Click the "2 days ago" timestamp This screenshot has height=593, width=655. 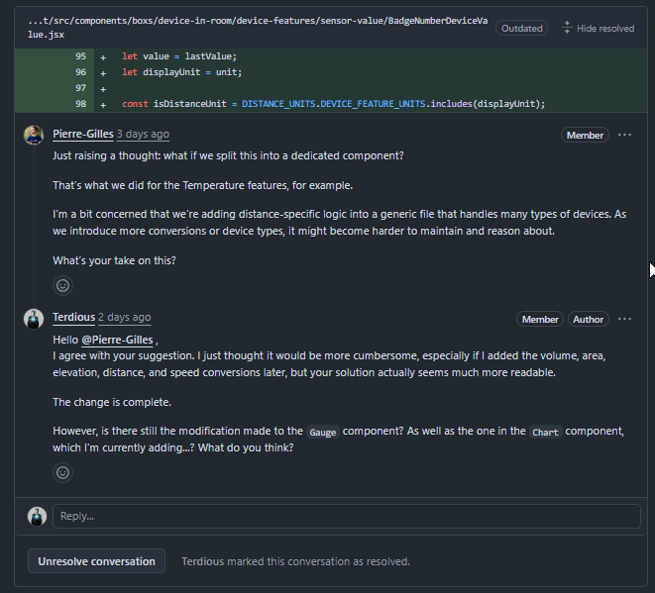pyautogui.click(x=124, y=318)
